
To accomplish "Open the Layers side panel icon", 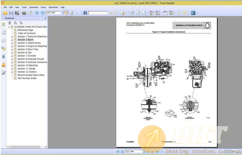I will (4, 40).
